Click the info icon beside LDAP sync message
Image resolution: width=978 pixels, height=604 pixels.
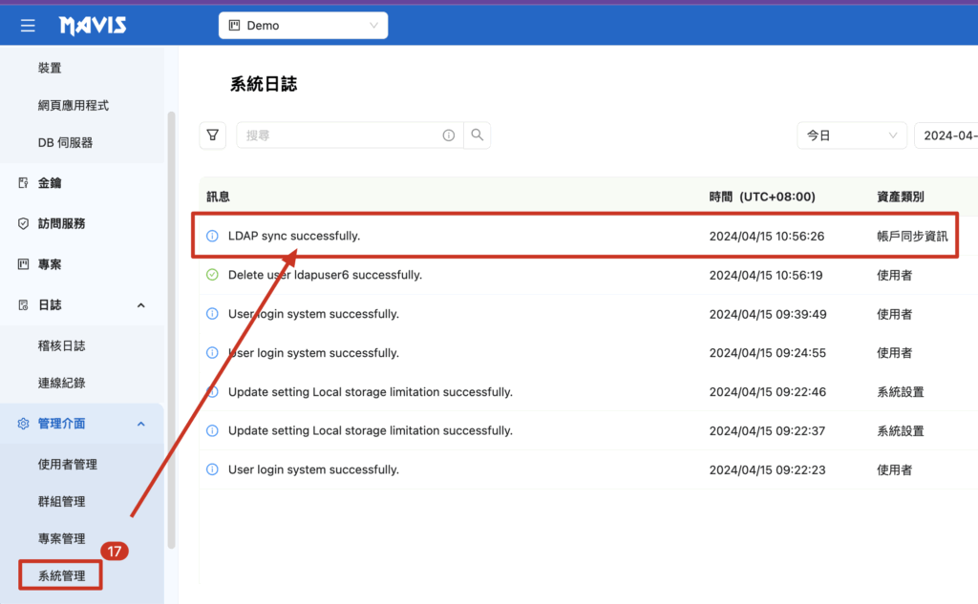[212, 236]
